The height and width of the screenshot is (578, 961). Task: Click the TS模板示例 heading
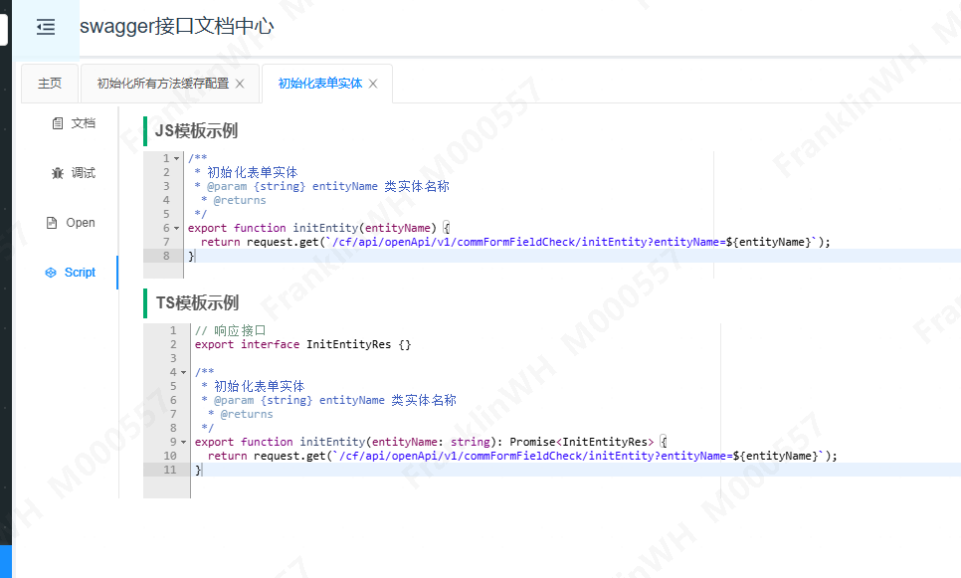pyautogui.click(x=197, y=302)
